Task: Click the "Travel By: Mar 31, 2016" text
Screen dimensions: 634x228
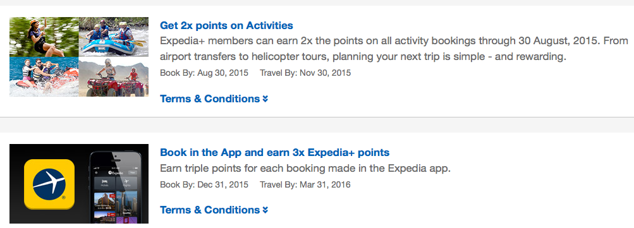Action: coord(305,185)
